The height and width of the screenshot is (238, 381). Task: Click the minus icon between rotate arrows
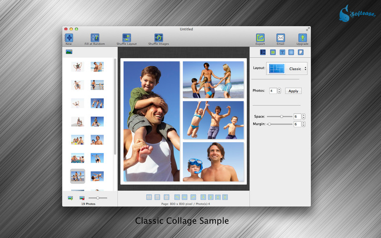click(x=185, y=197)
